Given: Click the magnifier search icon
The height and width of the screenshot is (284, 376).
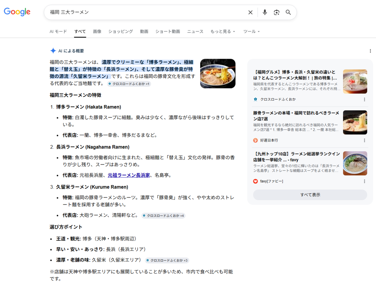Looking at the screenshot, I should (288, 12).
